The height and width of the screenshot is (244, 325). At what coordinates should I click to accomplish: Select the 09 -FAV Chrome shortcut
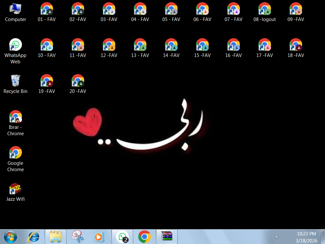tap(296, 12)
